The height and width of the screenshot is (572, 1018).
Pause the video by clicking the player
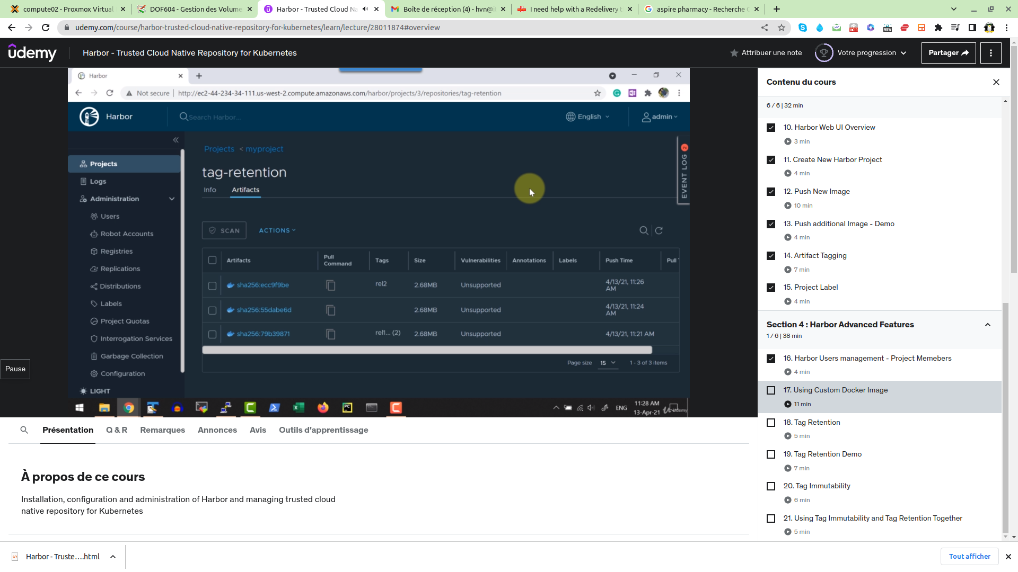[379, 243]
